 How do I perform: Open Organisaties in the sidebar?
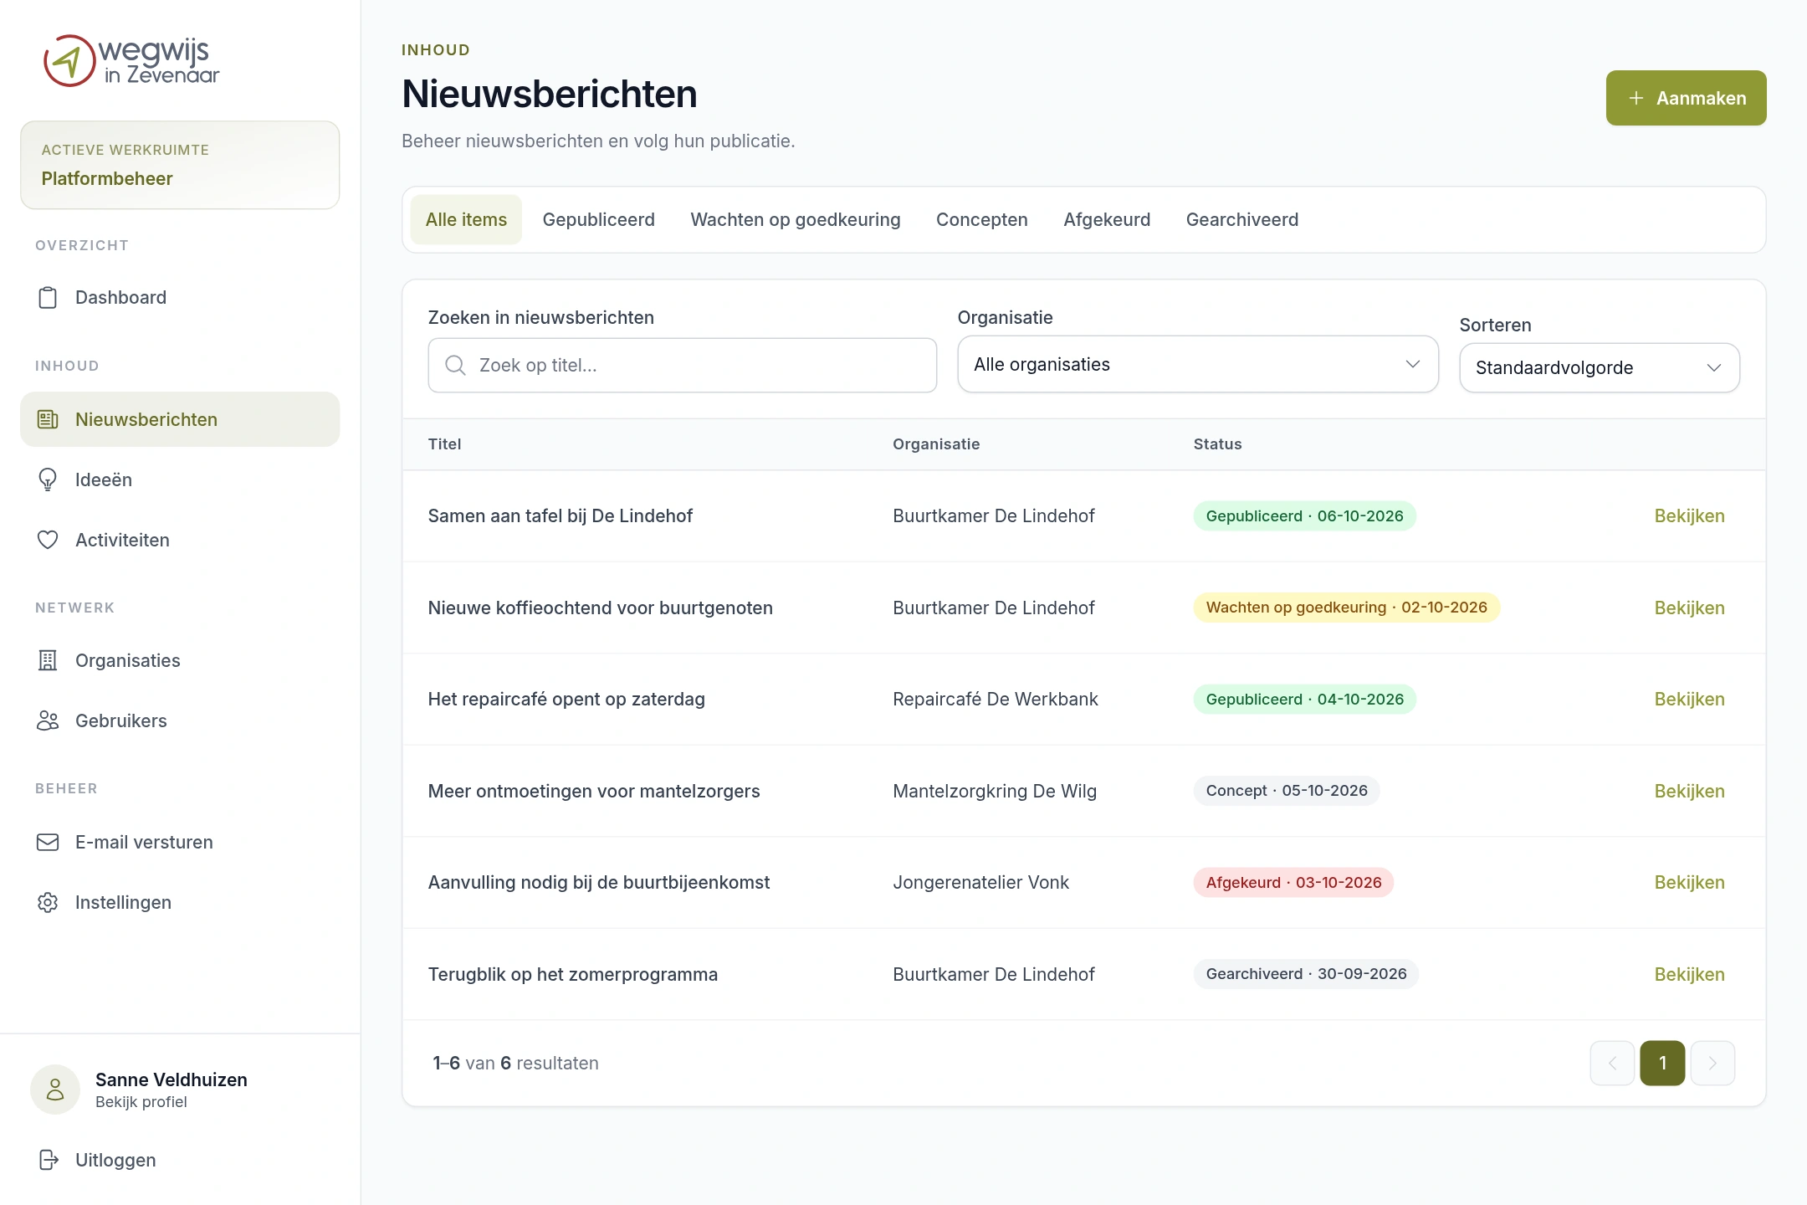(180, 660)
